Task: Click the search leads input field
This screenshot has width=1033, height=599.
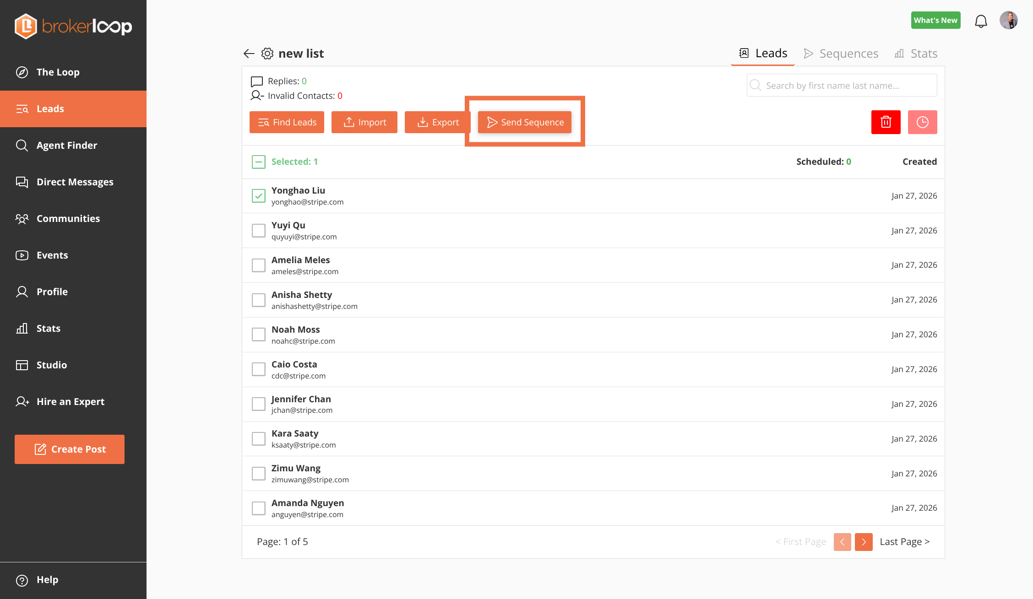Action: coord(841,85)
